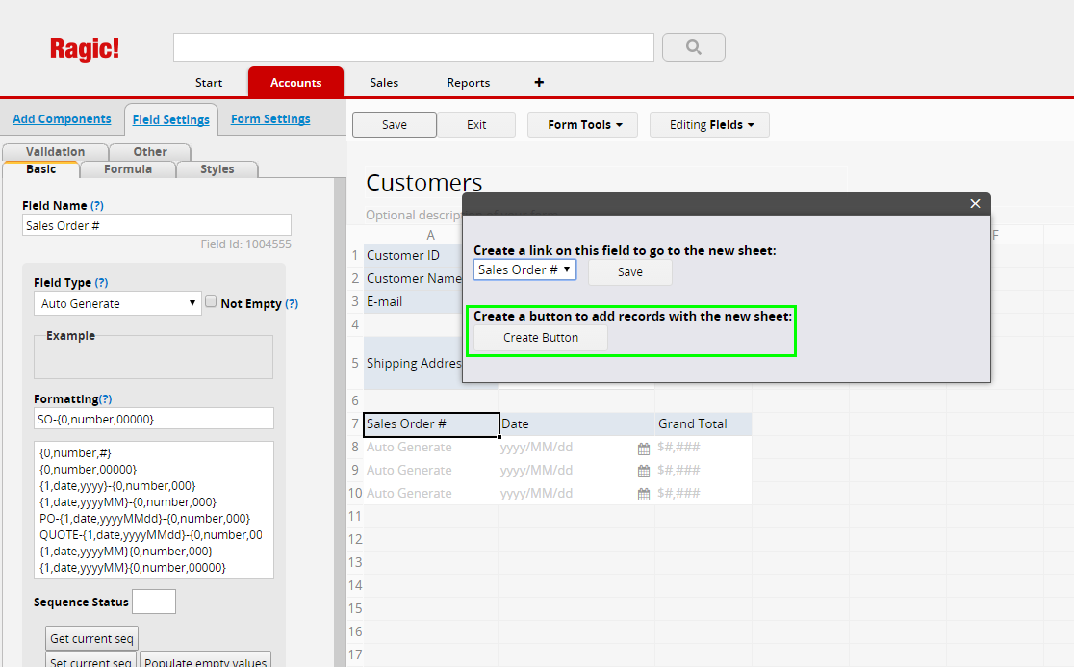Click calendar icon in row 8

[644, 448]
